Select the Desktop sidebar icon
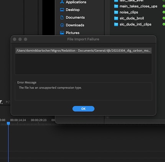The height and width of the screenshot is (162, 165). [62, 10]
